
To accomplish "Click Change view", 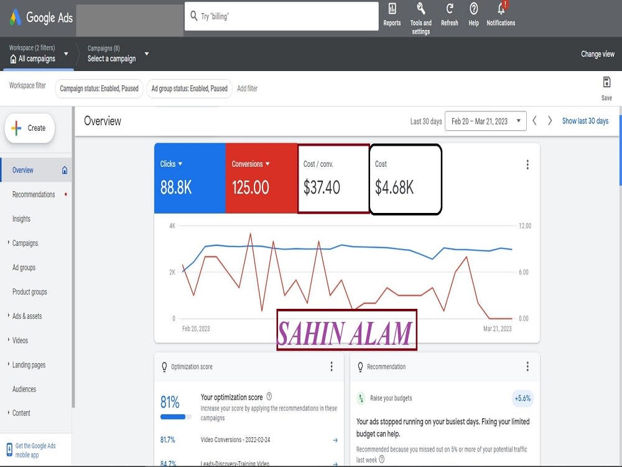I will pyautogui.click(x=597, y=54).
